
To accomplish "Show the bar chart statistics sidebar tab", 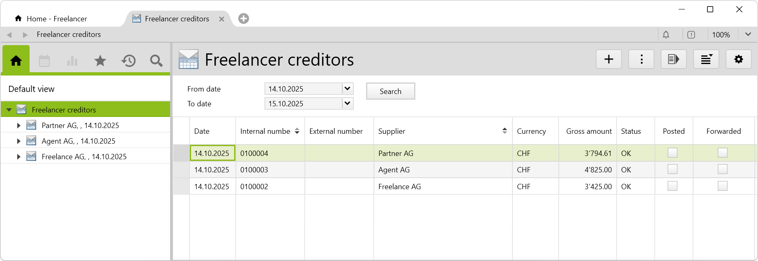I will (x=72, y=61).
